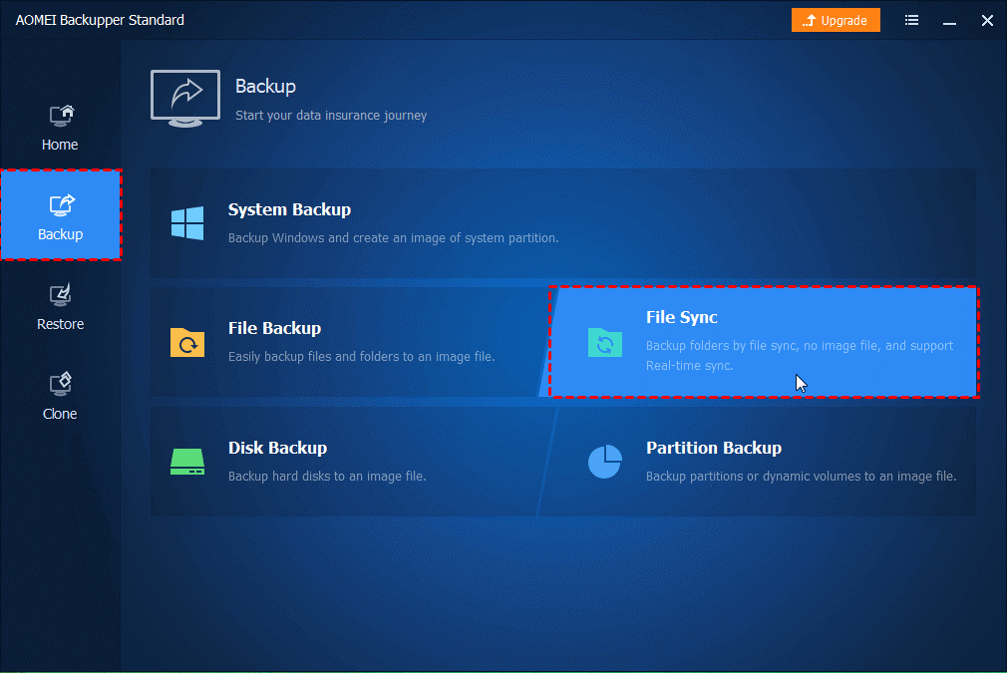The image size is (1007, 673).
Task: Choose the File Backup title
Action: tap(275, 328)
